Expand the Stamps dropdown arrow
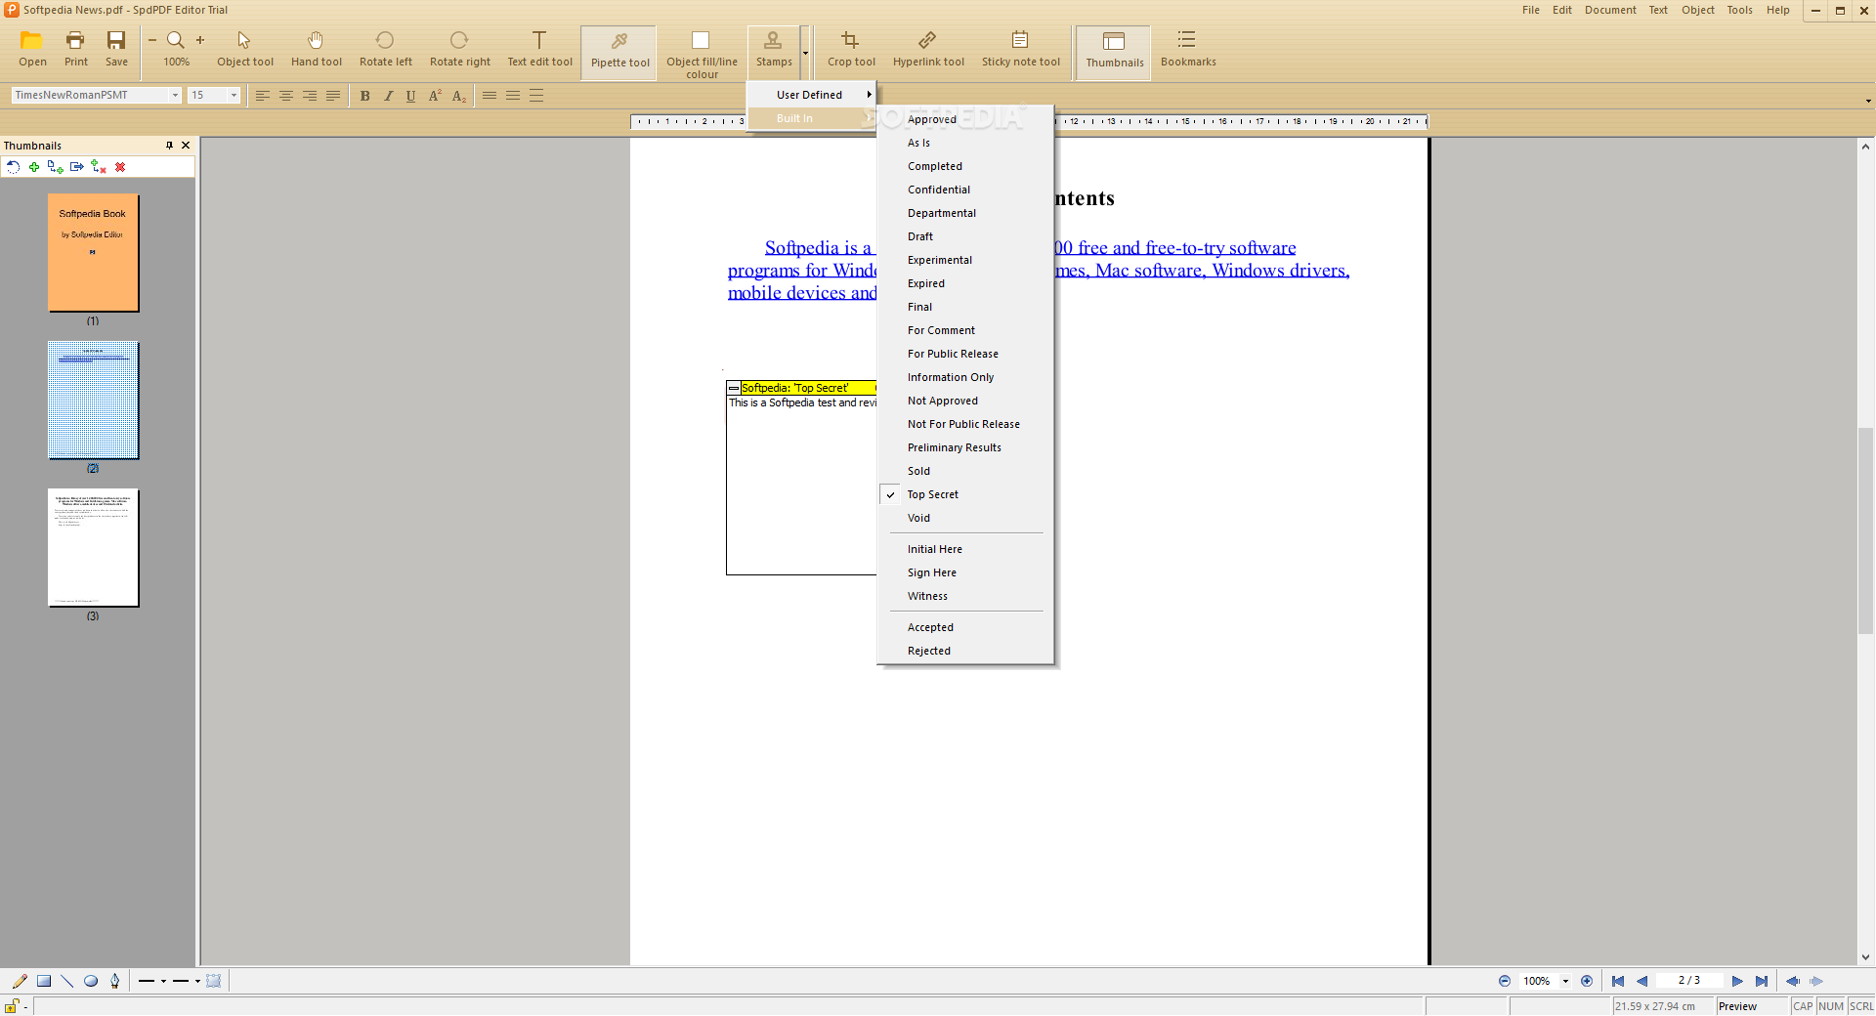The image size is (1876, 1016). pos(805,53)
